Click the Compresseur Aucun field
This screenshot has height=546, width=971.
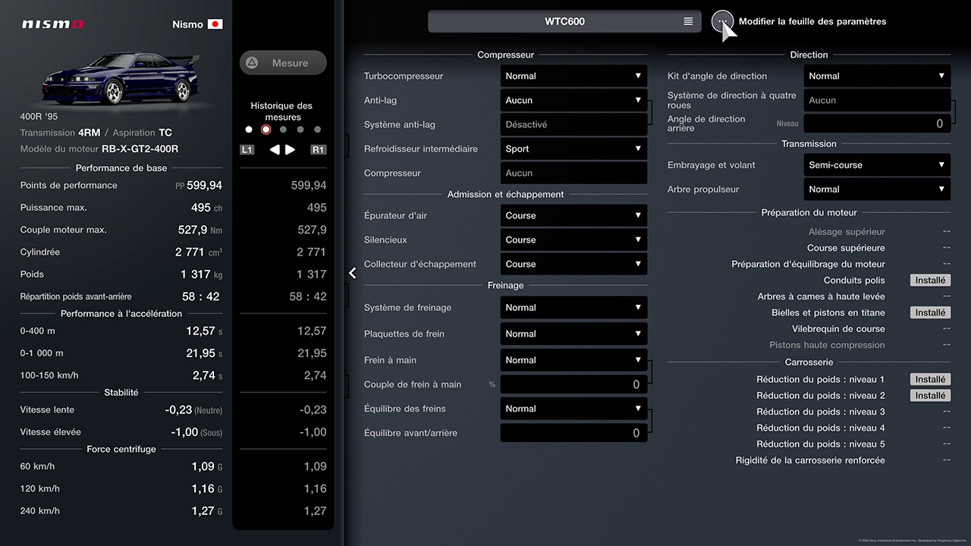tap(573, 173)
